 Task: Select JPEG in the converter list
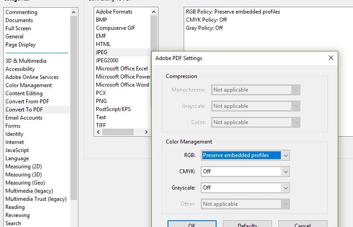(122, 52)
